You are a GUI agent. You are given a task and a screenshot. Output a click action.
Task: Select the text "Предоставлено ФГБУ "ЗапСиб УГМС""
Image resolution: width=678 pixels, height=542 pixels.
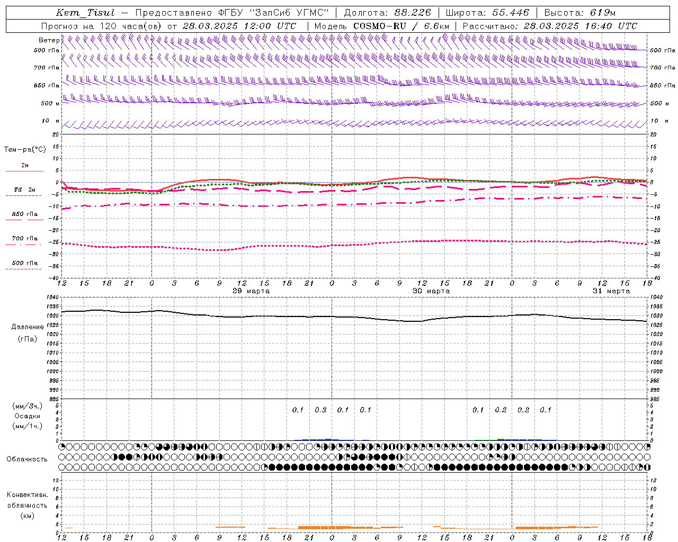(232, 13)
